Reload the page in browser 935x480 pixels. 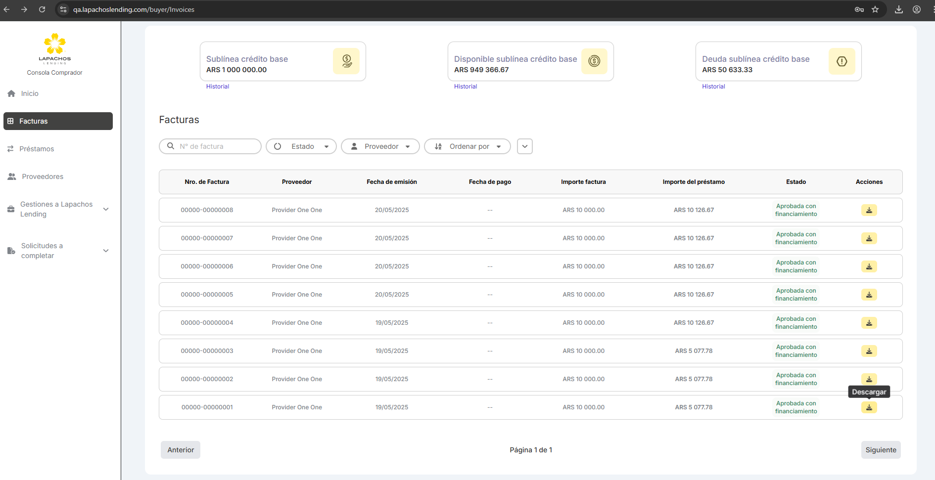click(x=42, y=9)
